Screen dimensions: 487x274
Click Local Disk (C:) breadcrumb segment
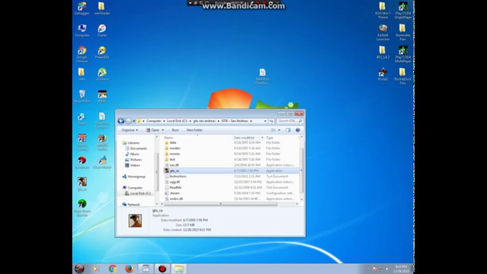click(x=177, y=121)
